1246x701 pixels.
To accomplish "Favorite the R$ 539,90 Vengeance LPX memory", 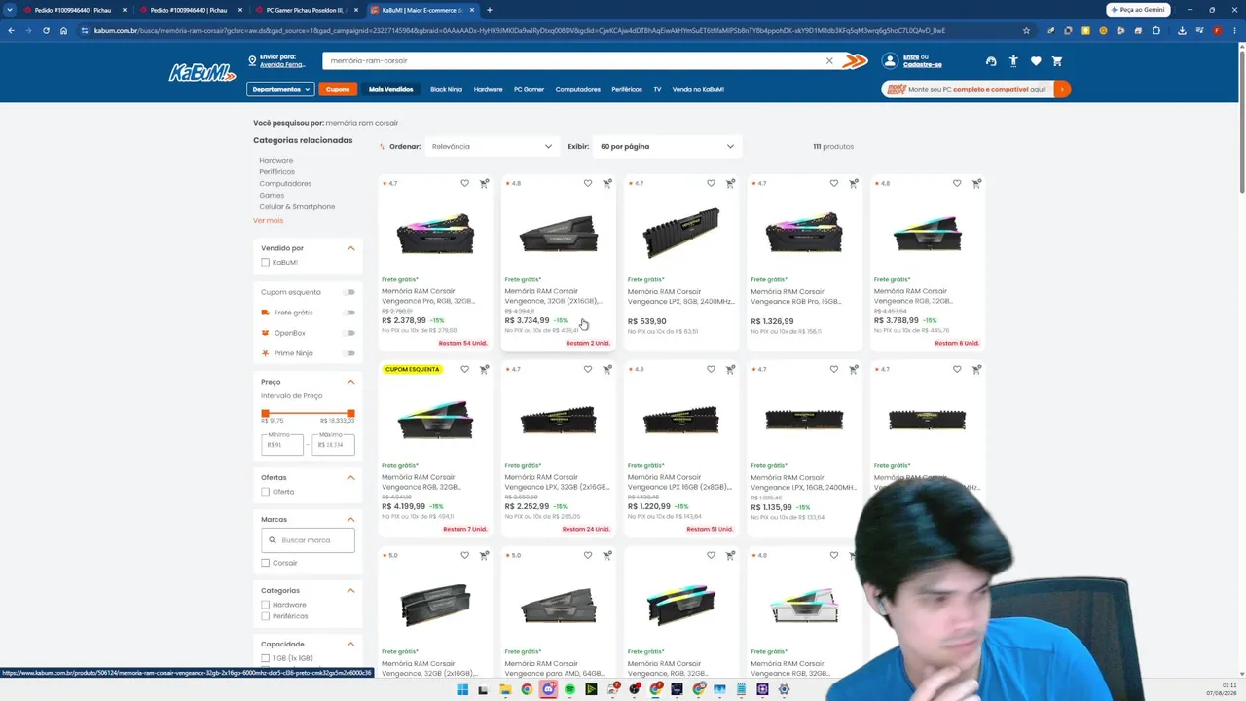I will point(711,183).
